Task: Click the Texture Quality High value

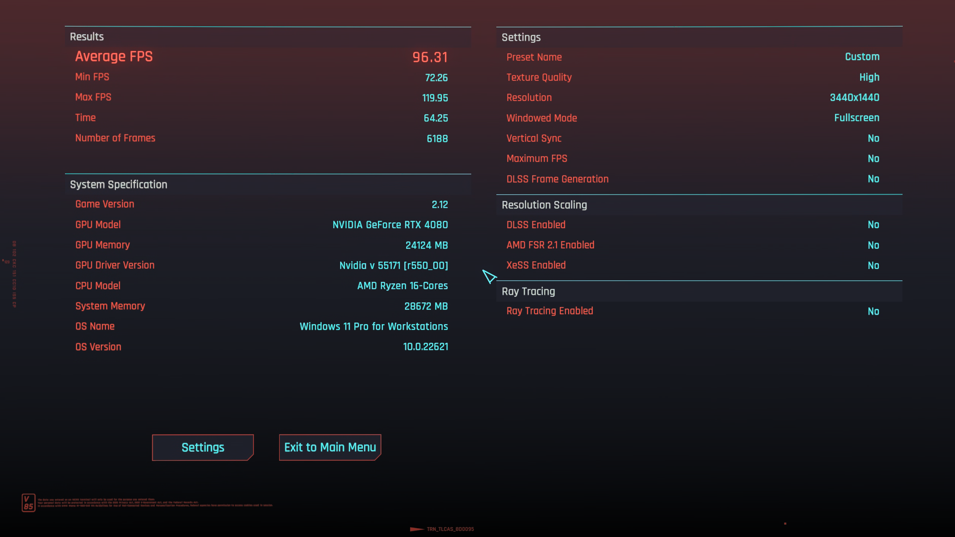Action: (x=869, y=77)
